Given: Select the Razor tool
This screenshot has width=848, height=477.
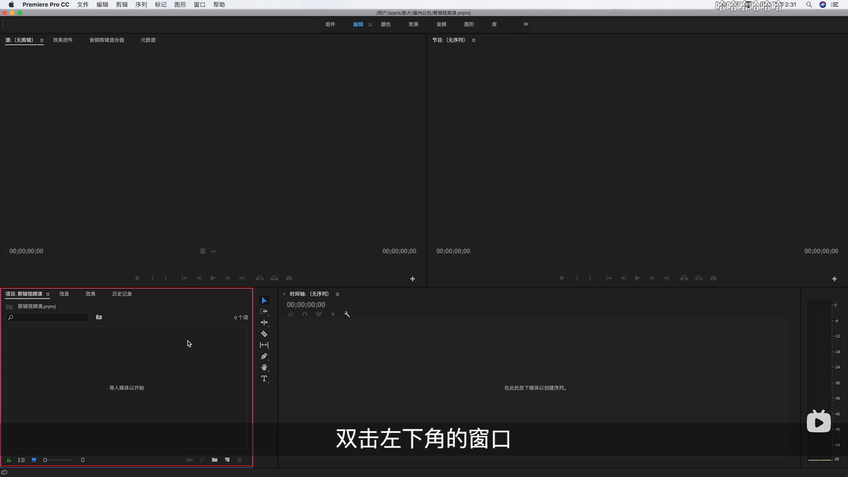Looking at the screenshot, I should [x=264, y=334].
